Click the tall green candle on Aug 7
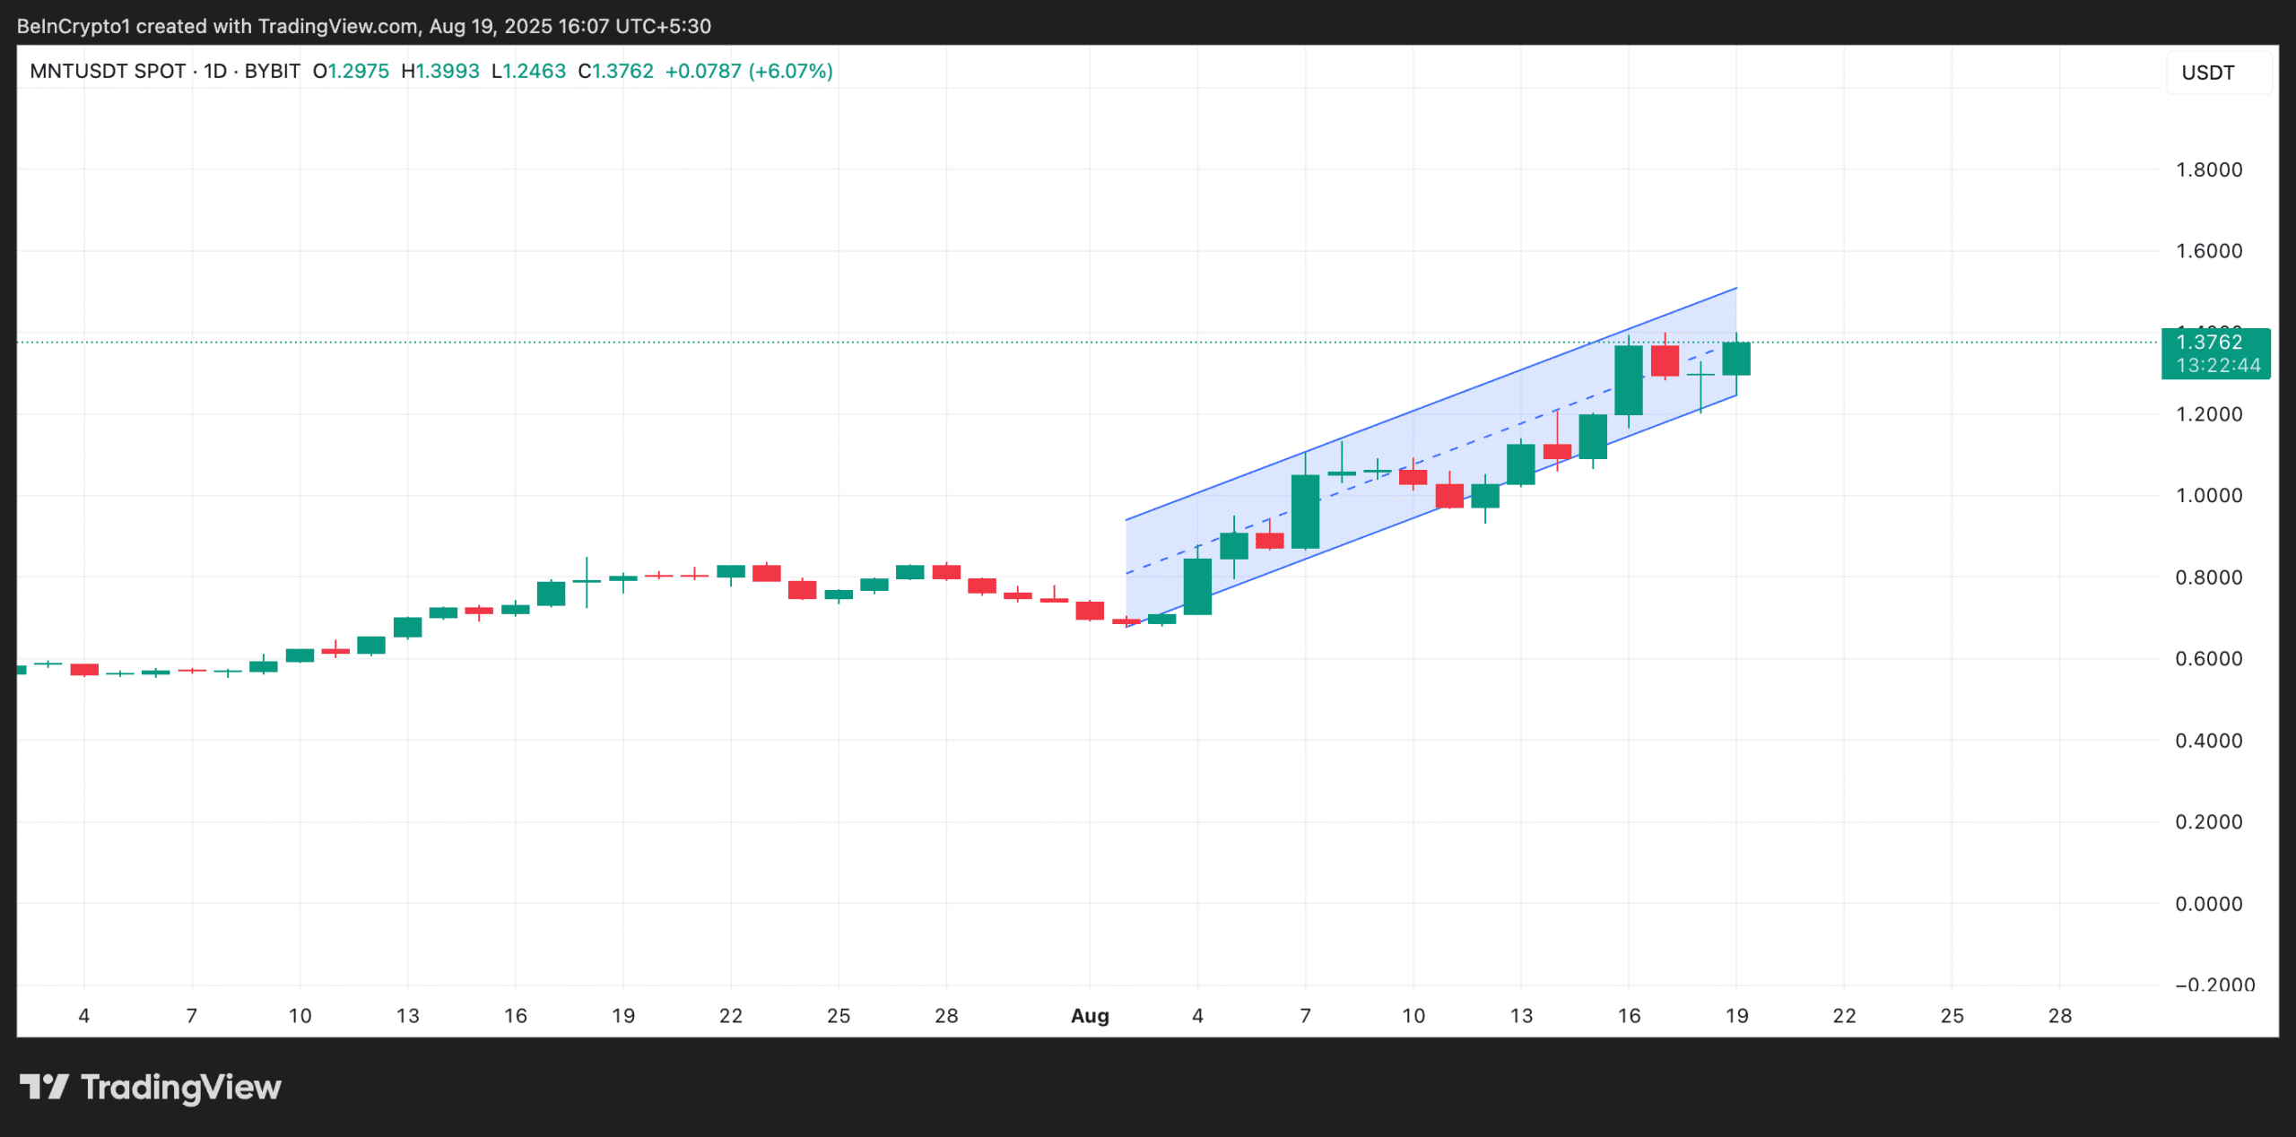 click(x=1305, y=511)
